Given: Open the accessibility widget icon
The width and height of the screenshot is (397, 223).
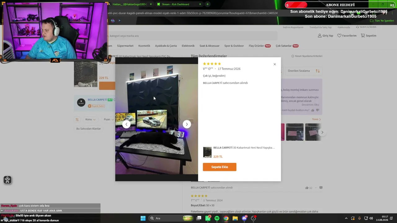Looking at the screenshot, I should [7, 180].
